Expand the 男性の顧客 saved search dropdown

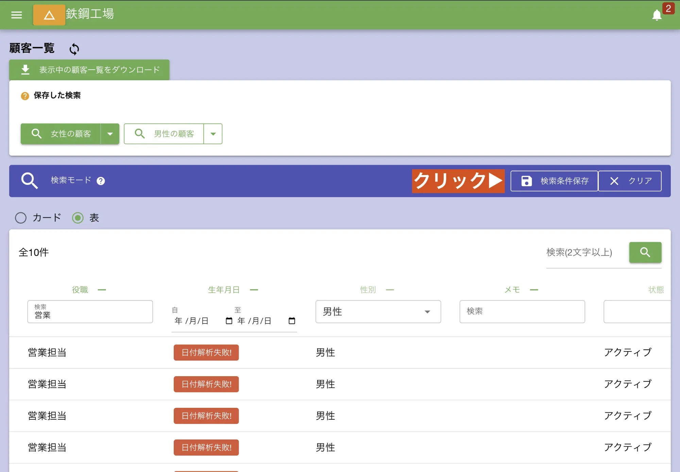click(x=213, y=134)
